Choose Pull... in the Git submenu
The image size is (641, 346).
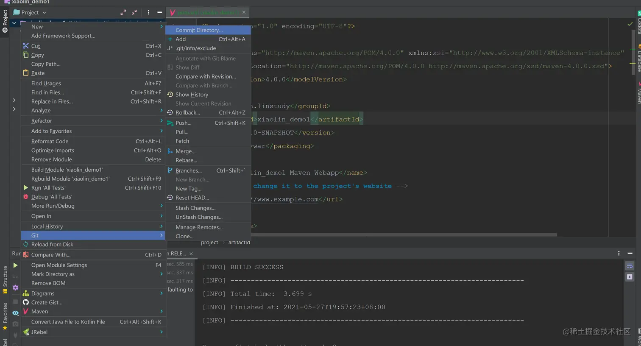click(x=208, y=132)
